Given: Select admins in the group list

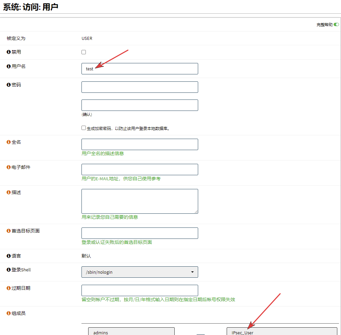Looking at the screenshot, I should click(x=131, y=332).
